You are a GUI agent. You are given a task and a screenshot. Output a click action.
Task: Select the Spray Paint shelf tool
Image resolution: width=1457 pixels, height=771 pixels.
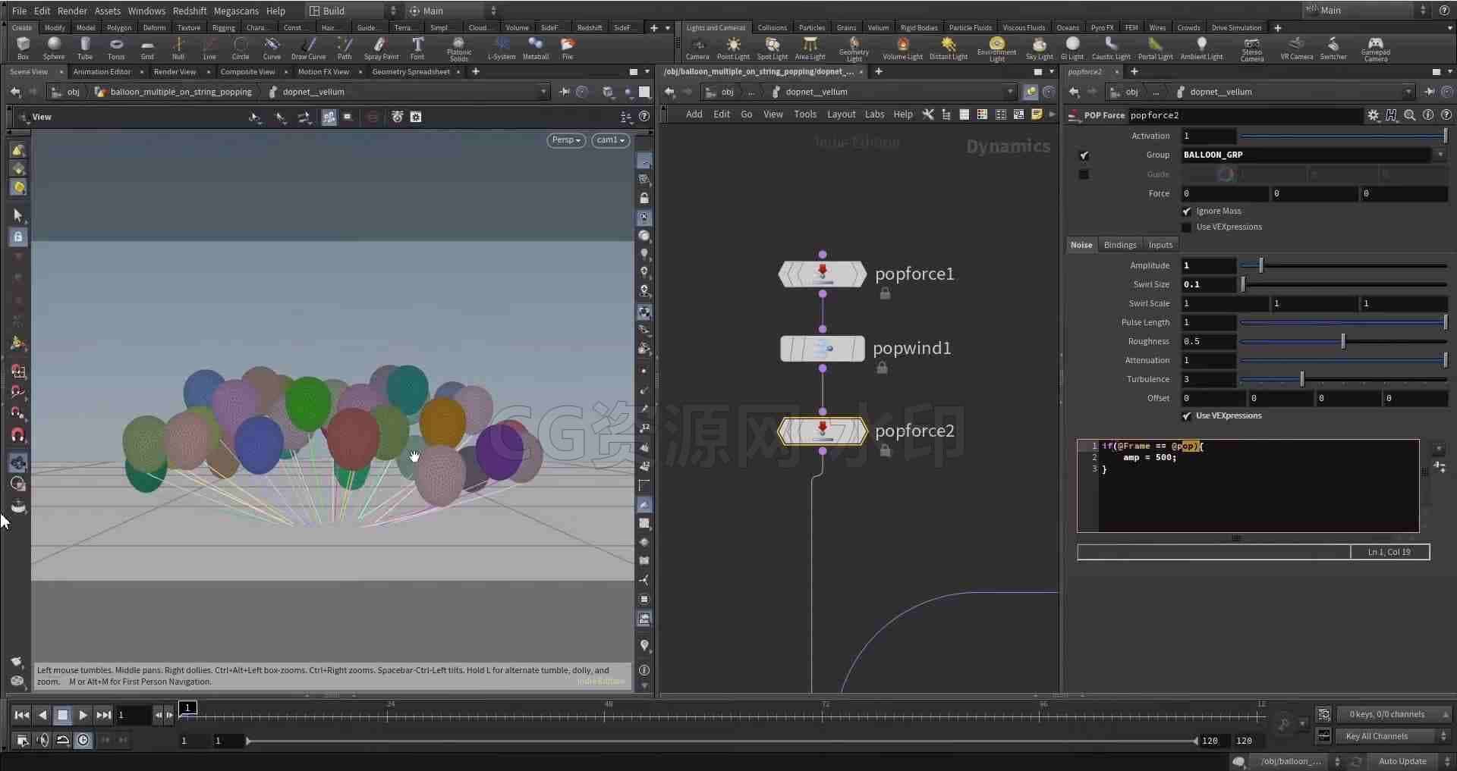tap(381, 49)
